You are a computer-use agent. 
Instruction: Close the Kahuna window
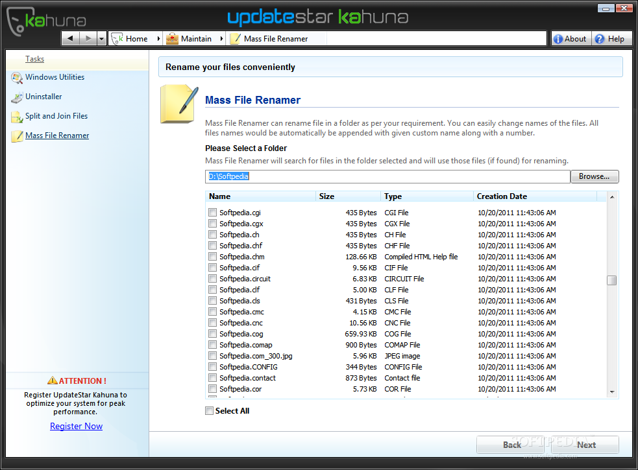click(x=624, y=8)
